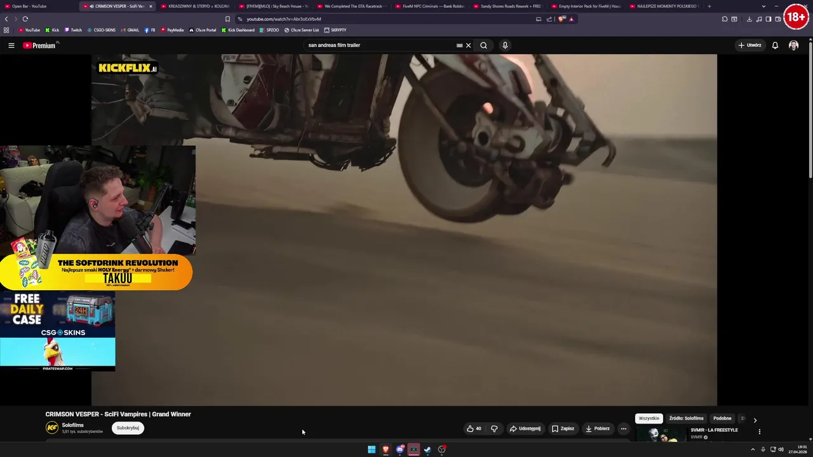Open the FB bookmark

[150, 30]
